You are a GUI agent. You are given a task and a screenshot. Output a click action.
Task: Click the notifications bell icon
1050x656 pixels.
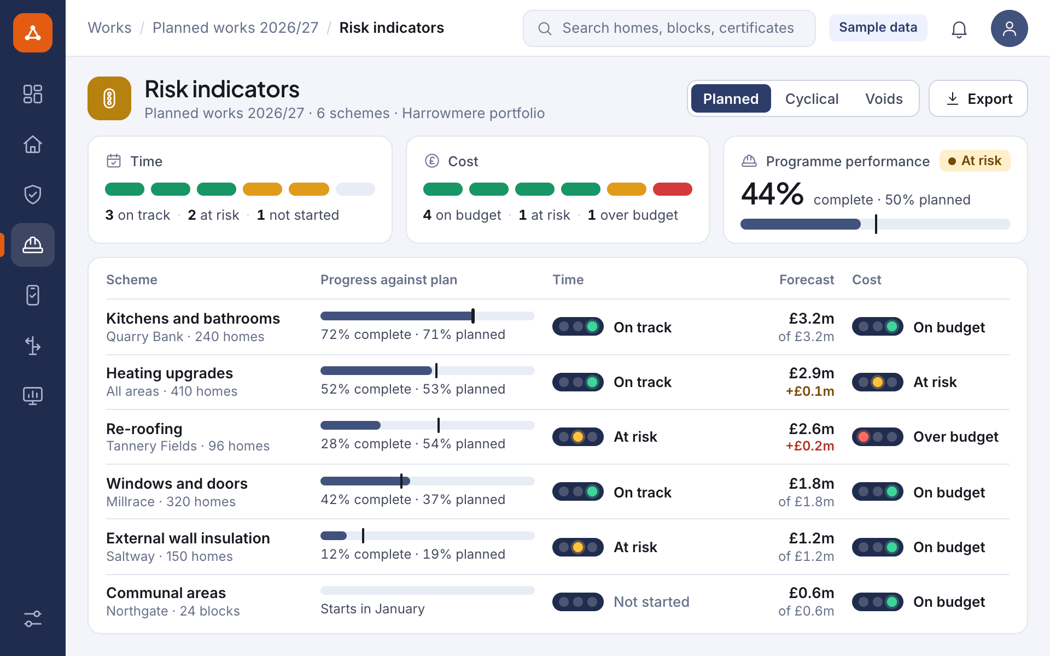pyautogui.click(x=959, y=28)
